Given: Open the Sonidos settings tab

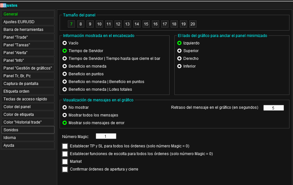Looking at the screenshot, I should [x=28, y=130].
